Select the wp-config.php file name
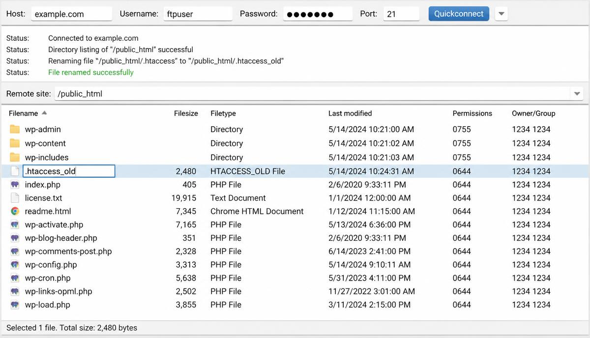Image resolution: width=590 pixels, height=338 pixels. pyautogui.click(x=51, y=264)
